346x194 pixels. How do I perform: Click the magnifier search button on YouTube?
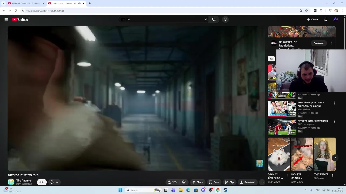pos(214,19)
